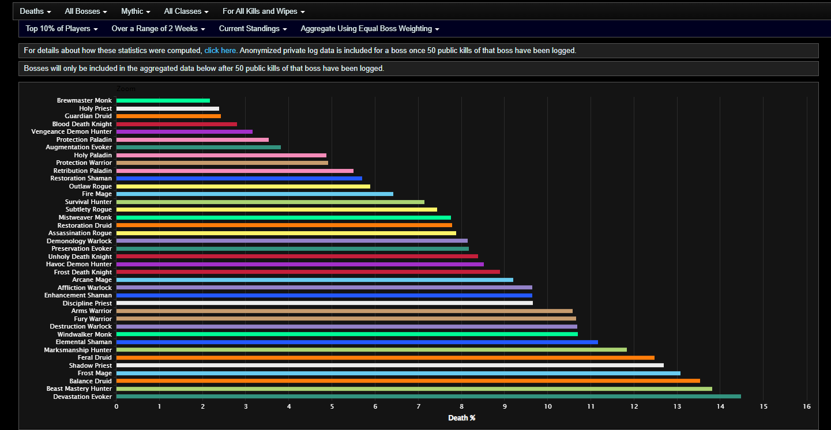The height and width of the screenshot is (430, 831).
Task: Click the Brewmaster Monk bar
Action: pos(163,101)
